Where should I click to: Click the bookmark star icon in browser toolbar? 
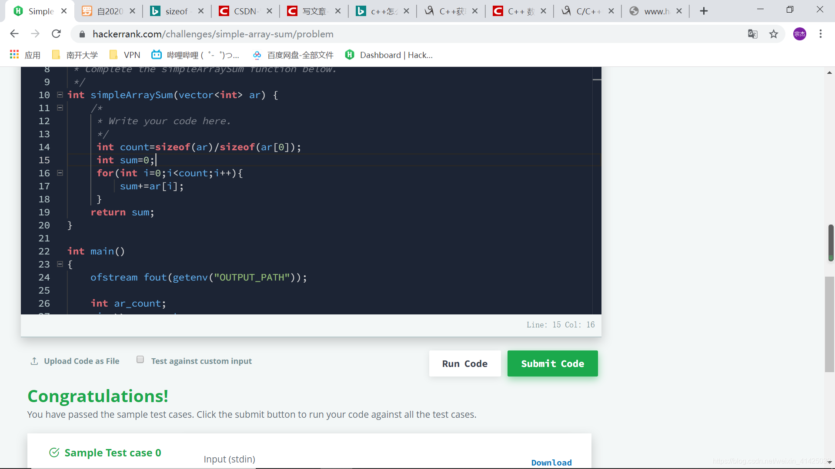(773, 34)
